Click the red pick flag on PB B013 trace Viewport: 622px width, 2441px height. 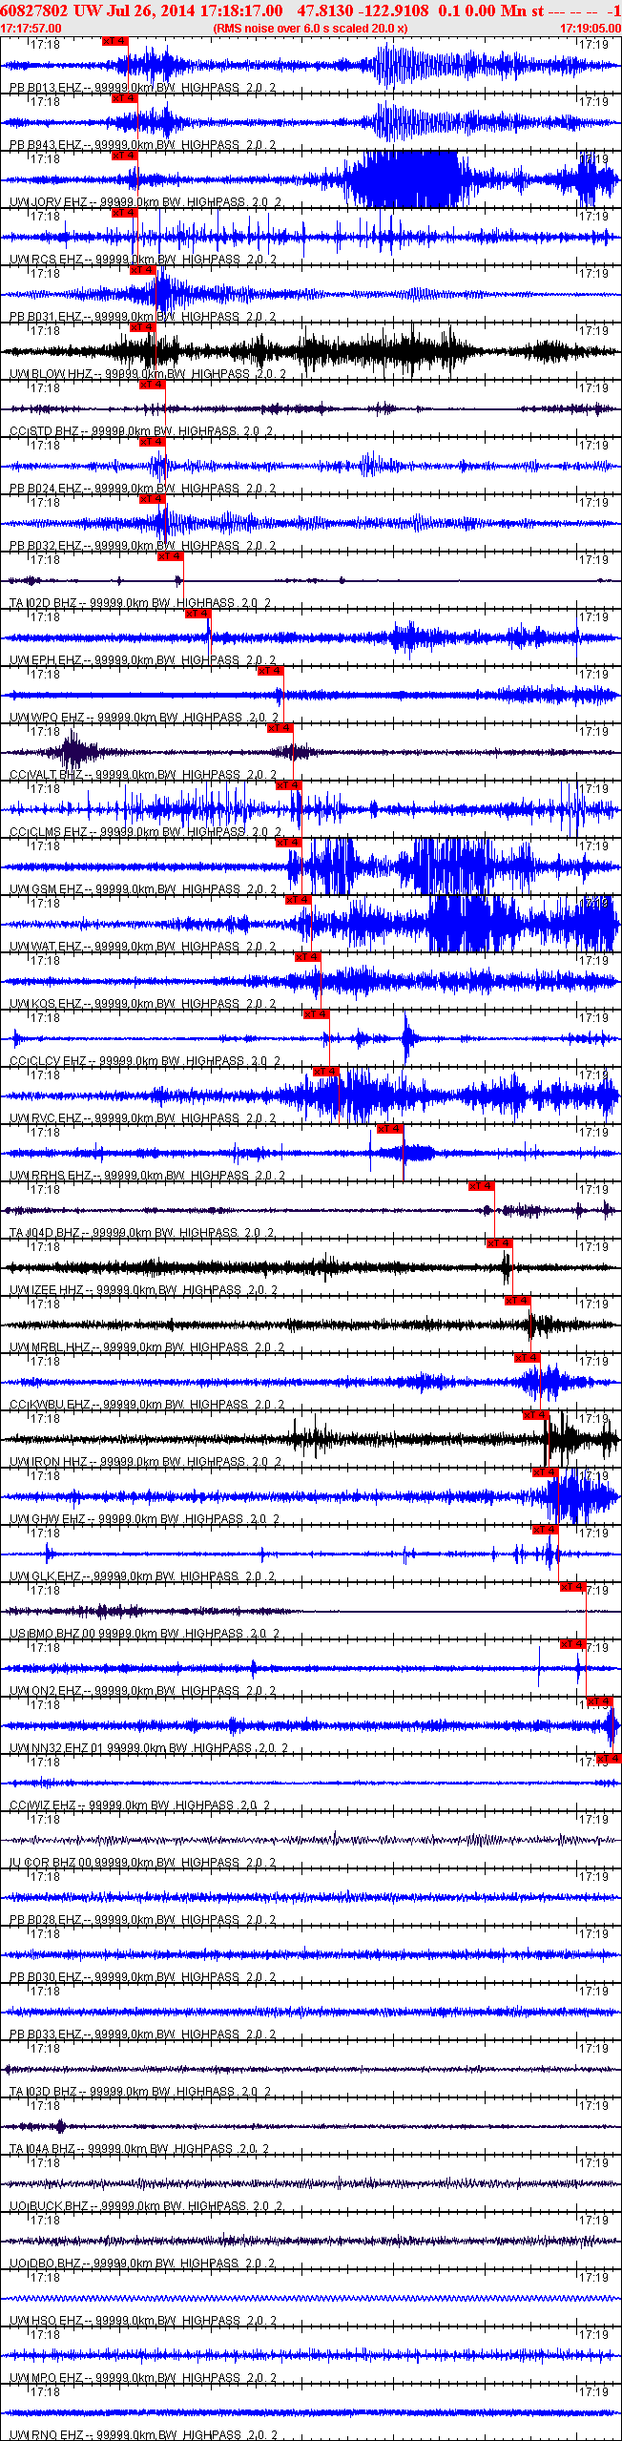click(114, 41)
